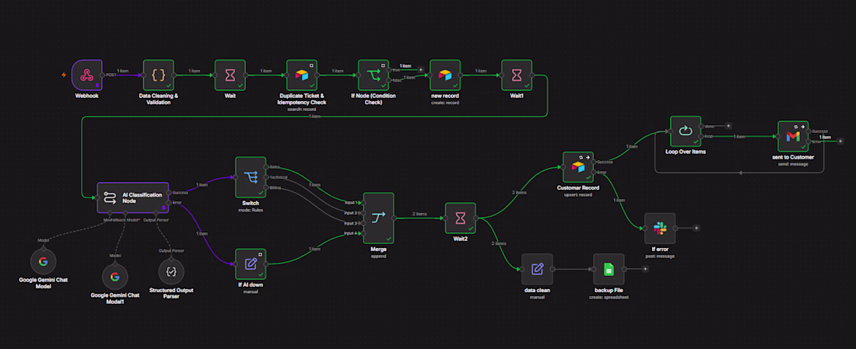
Task: Open the Customar Record Airtable node
Action: point(578,167)
